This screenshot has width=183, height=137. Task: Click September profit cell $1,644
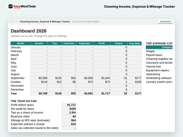(x=102, y=78)
